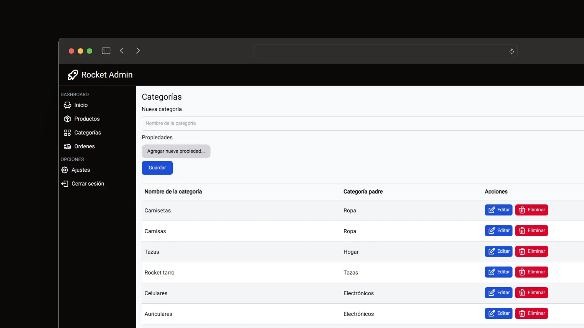Click the Categoría padre column header
The width and height of the screenshot is (584, 328).
pos(363,192)
